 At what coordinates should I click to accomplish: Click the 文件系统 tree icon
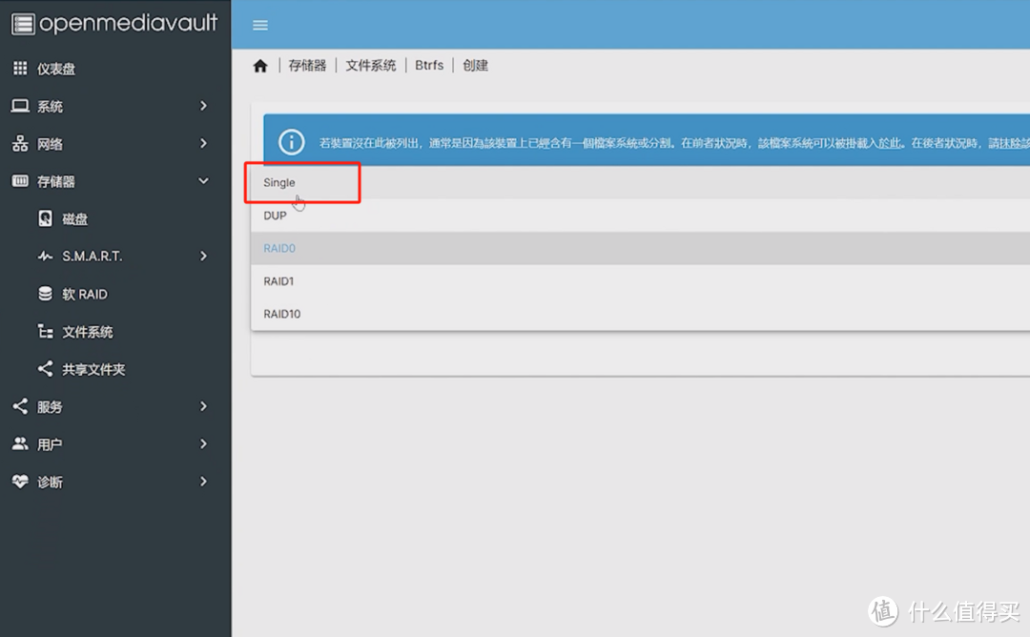point(45,332)
